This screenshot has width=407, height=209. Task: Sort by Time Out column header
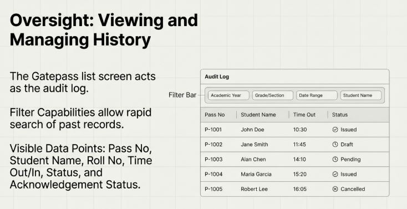304,115
